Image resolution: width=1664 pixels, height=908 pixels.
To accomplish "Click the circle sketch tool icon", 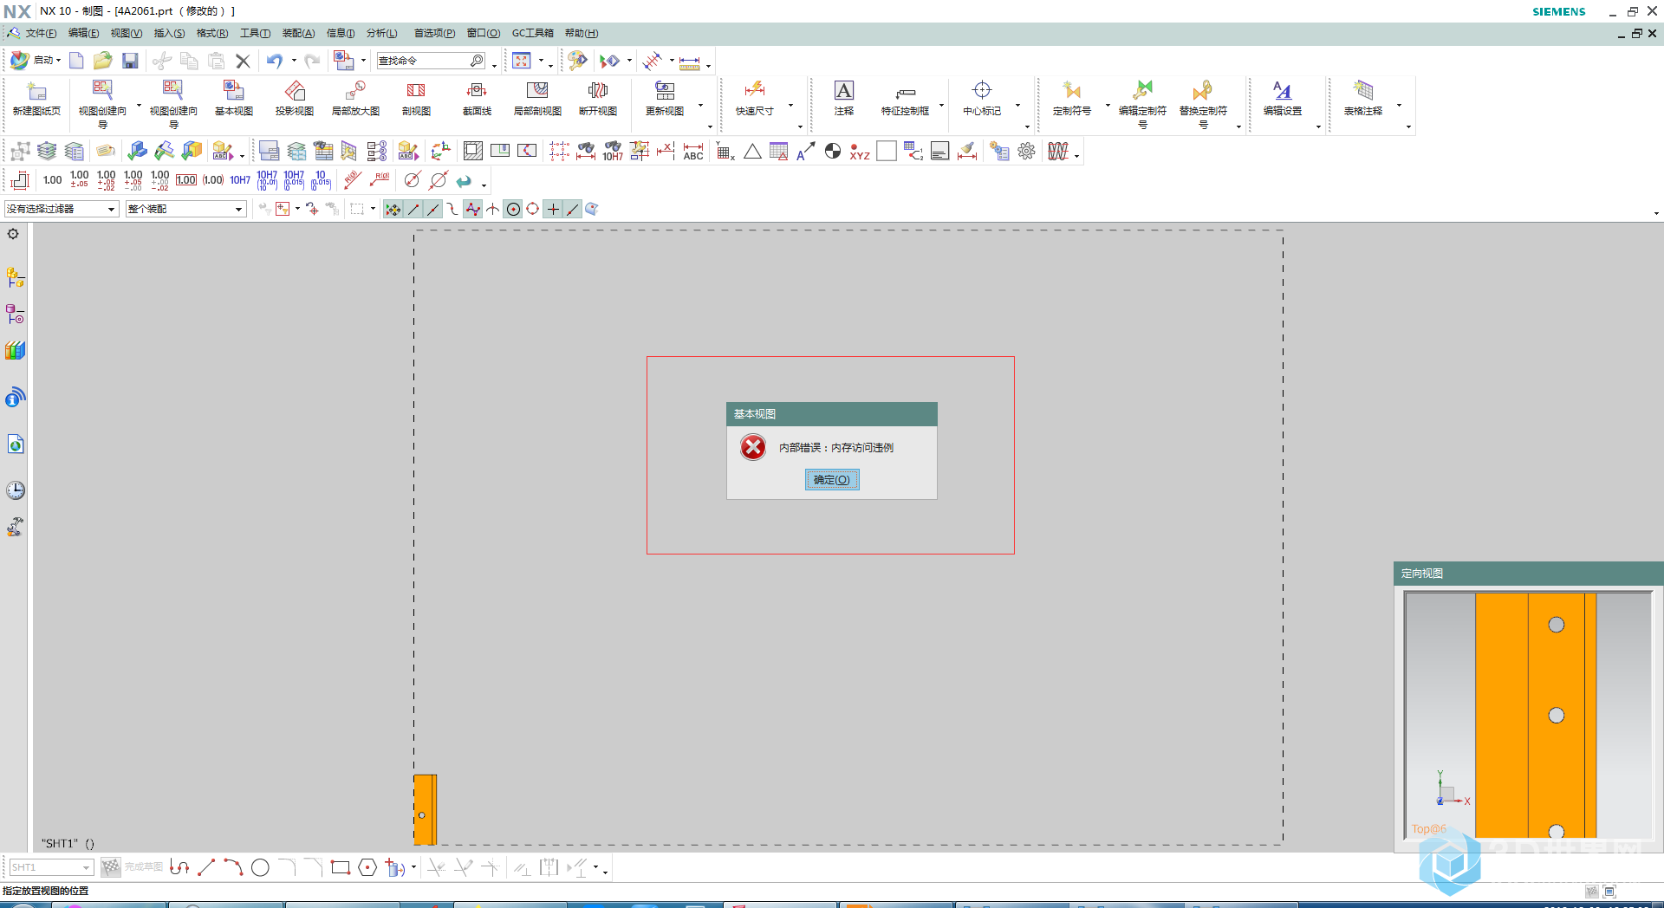I will coord(260,867).
